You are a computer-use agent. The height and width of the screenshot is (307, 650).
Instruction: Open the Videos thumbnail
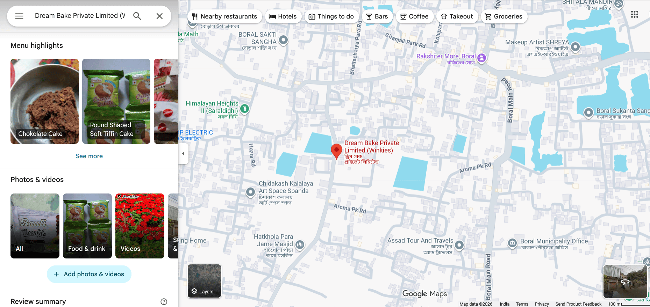[x=140, y=226]
